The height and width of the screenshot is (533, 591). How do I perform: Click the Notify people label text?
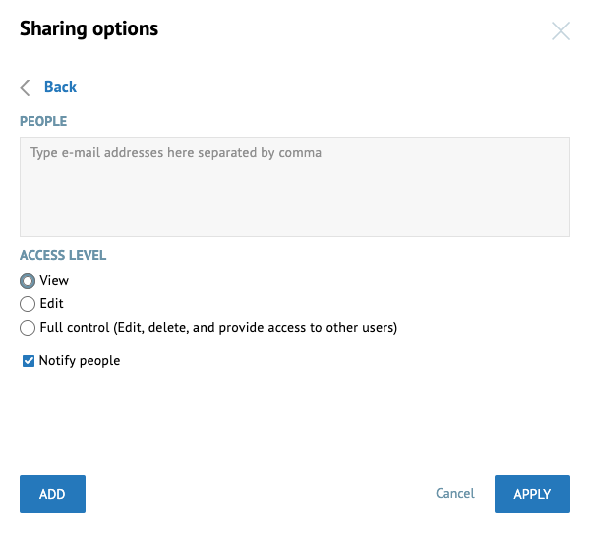click(80, 361)
